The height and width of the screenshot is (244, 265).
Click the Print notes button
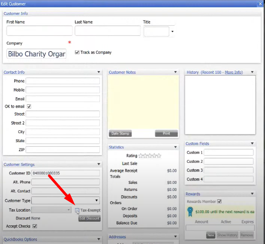click(166, 133)
